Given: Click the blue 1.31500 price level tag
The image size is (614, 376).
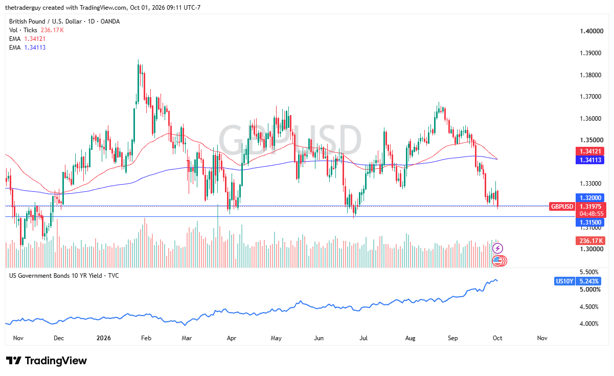Looking at the screenshot, I should 590,223.
